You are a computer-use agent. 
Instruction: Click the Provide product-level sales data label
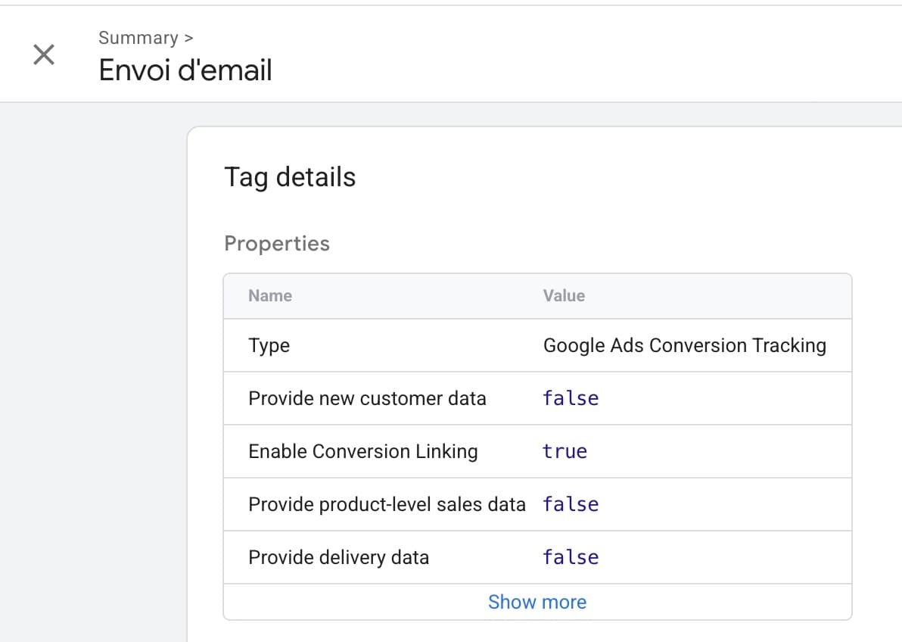pos(387,504)
